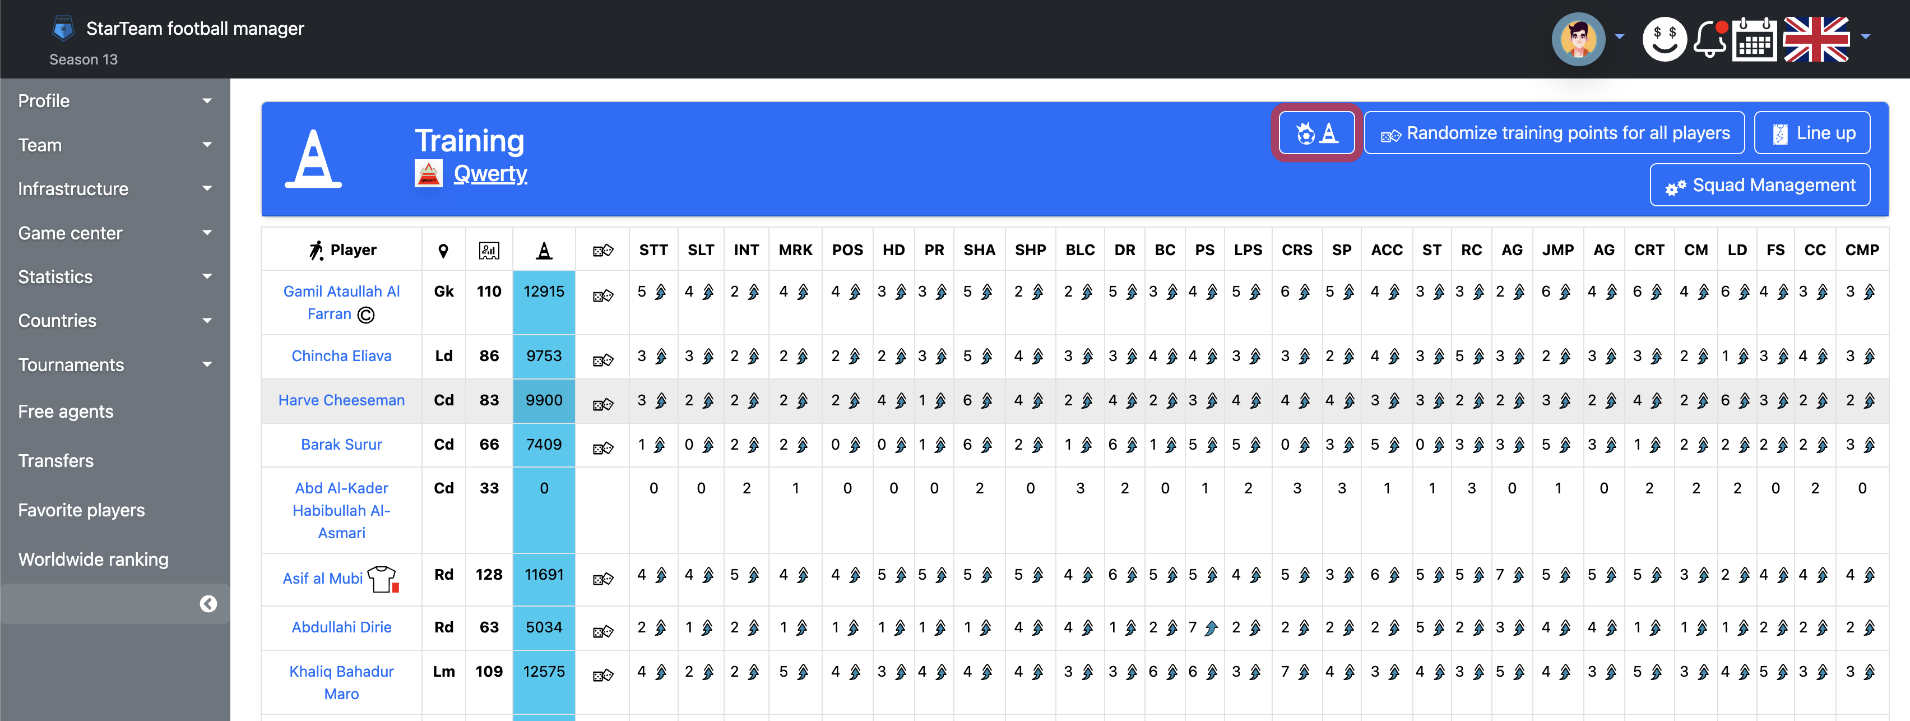This screenshot has height=721, width=1910.
Task: Open the dropdown arrow next to the avatar
Action: [x=1620, y=36]
